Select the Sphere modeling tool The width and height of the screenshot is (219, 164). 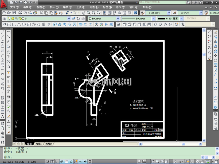click(24, 25)
